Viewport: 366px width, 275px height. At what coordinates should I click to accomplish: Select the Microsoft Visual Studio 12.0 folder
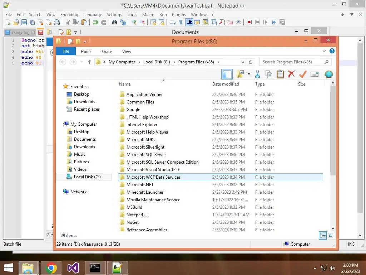coord(221,169)
